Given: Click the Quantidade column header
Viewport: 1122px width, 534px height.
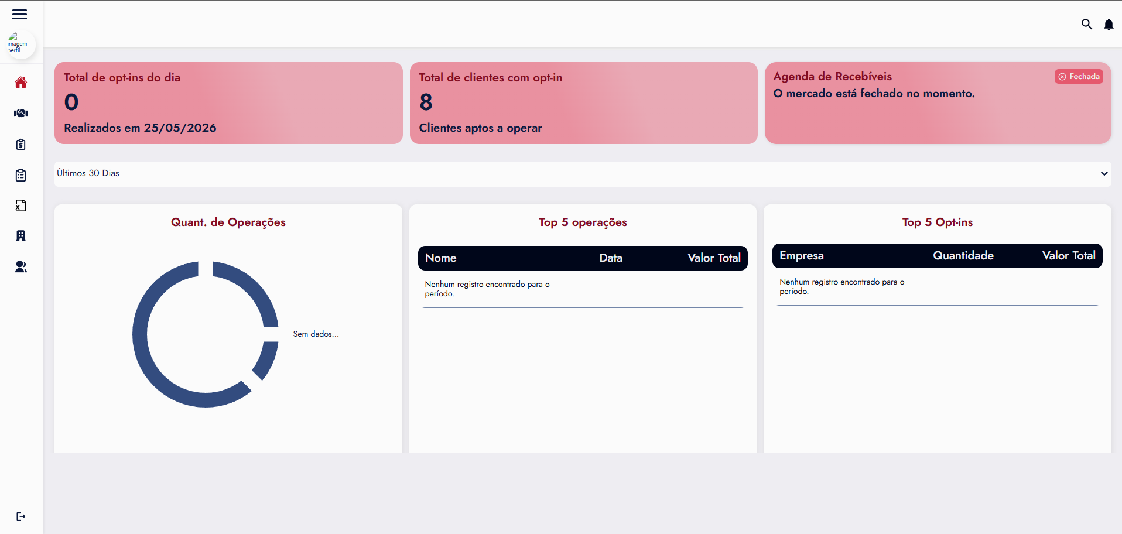Looking at the screenshot, I should (963, 256).
